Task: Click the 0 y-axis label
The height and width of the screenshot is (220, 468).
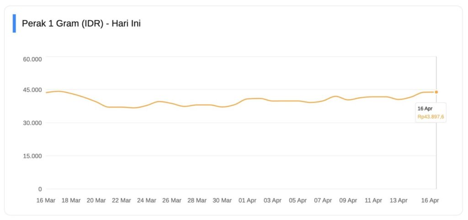Action: tap(40, 189)
